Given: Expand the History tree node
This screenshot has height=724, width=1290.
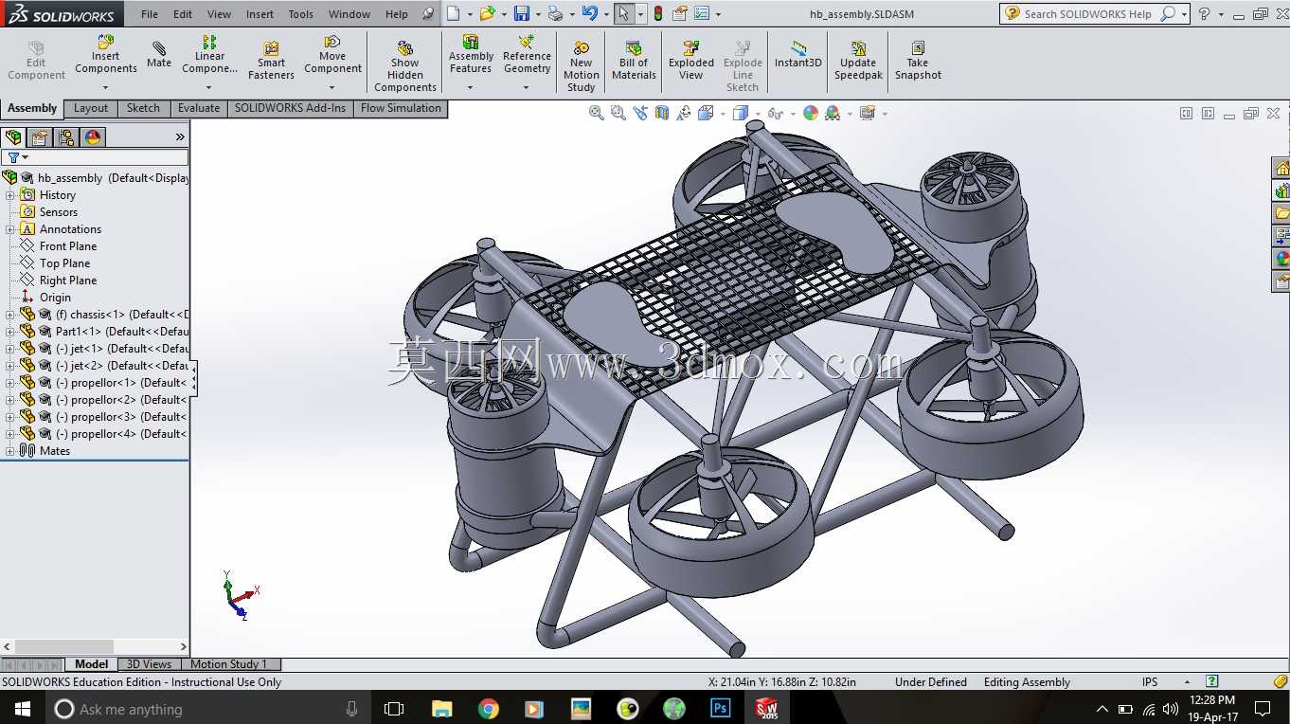Looking at the screenshot, I should coord(10,195).
